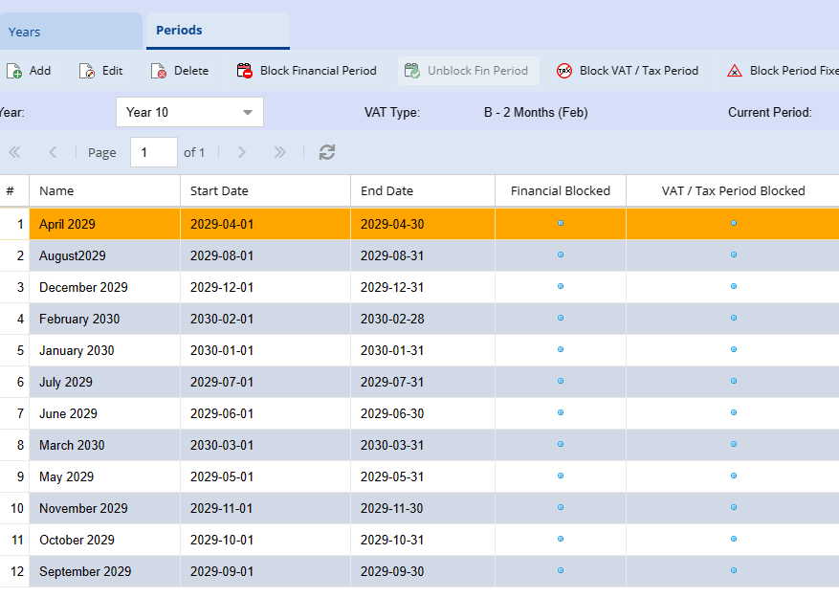Click the page number input field
Viewport: 839px width, 598px height.
153,152
